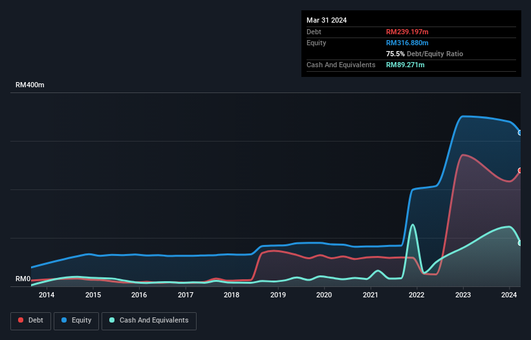Click the RM0 axis label
Screen dimensions: 531x340
coord(23,279)
